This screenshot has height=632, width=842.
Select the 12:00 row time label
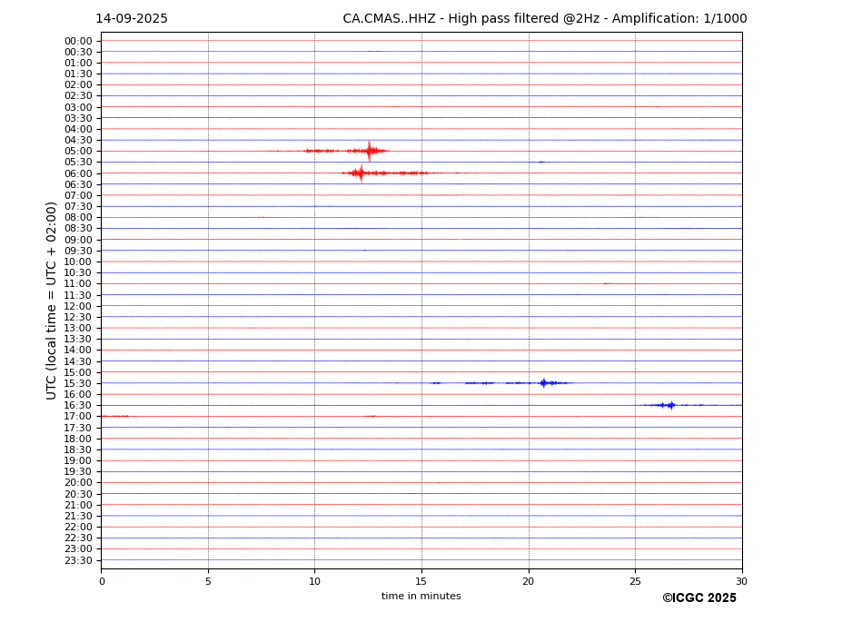(78, 306)
